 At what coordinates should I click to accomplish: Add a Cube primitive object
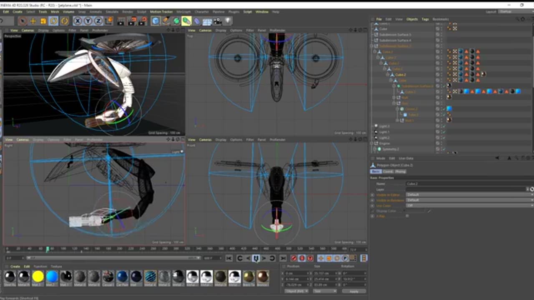(156, 21)
